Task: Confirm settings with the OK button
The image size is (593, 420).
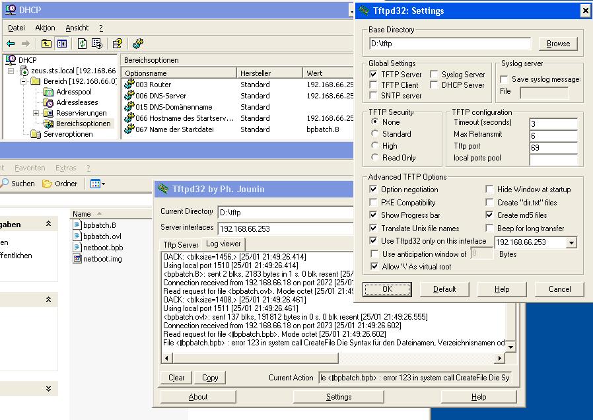Action: tap(387, 289)
